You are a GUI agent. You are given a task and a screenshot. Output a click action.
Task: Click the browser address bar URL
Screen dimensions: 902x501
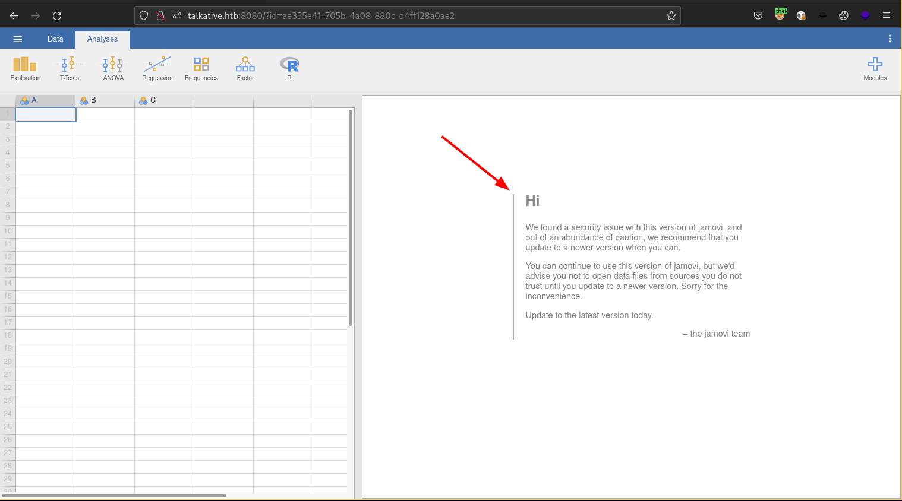[x=321, y=16]
